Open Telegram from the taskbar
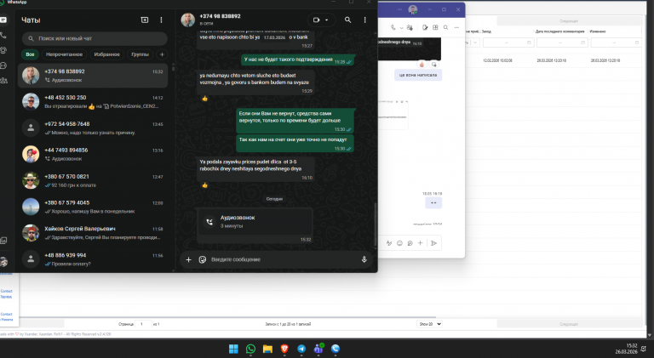 [x=301, y=349]
